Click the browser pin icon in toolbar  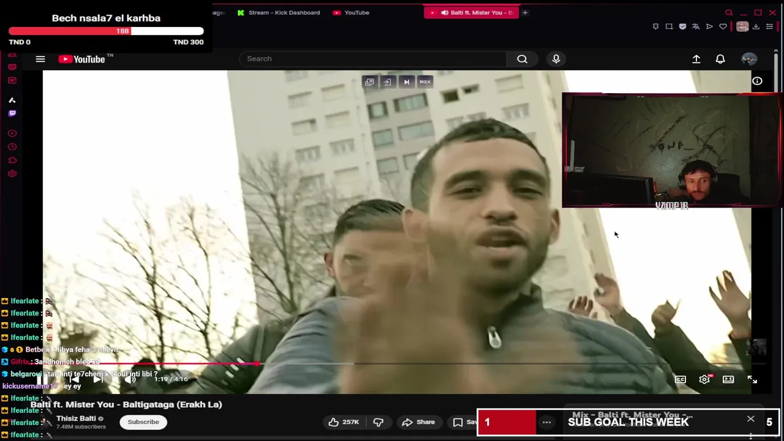pos(655,26)
